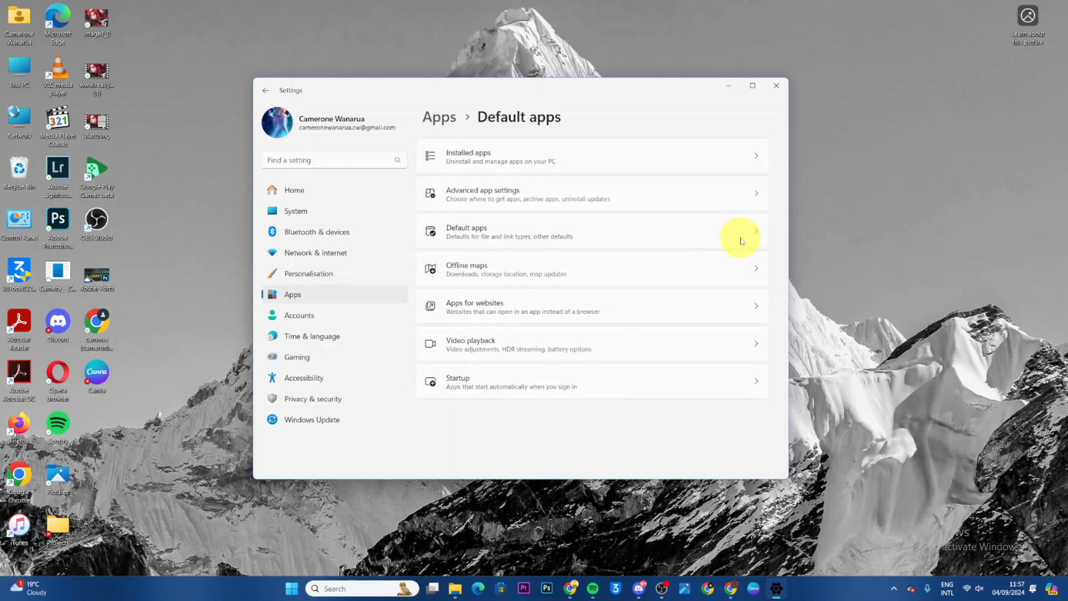
Task: Select the Discord desktop icon
Action: tap(58, 326)
